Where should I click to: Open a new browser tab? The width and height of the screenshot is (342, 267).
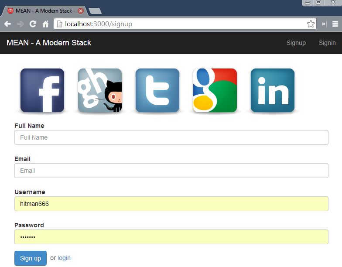click(x=95, y=11)
